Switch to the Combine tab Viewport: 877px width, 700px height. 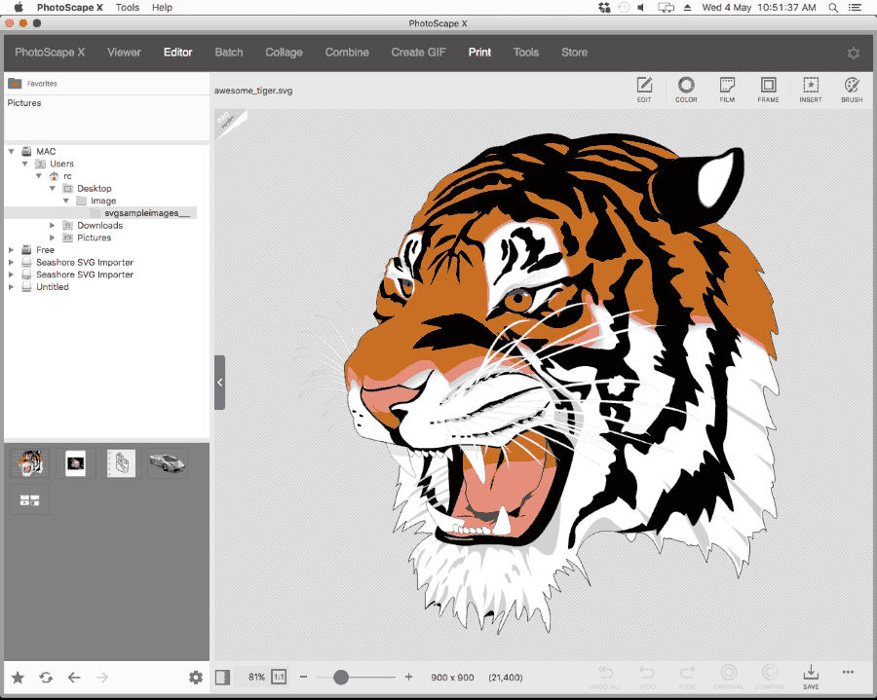click(x=347, y=53)
